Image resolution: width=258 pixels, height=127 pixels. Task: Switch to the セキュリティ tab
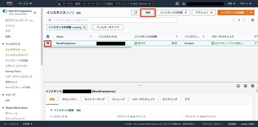(70, 99)
